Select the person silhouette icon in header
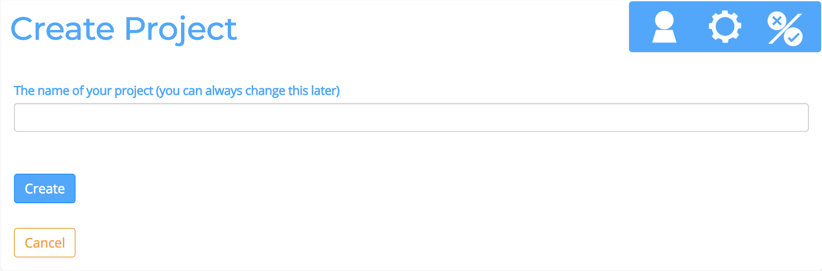822x271 pixels. pyautogui.click(x=664, y=27)
